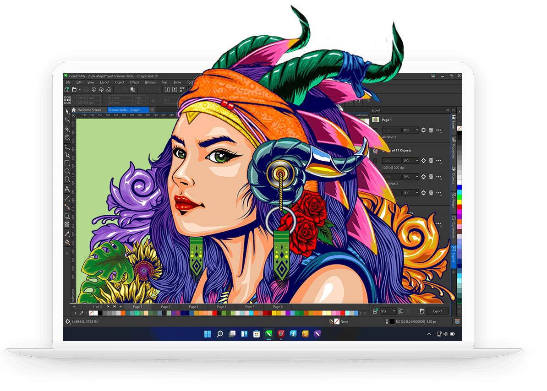Click the Paste icon in toolbar
547x391 pixels.
click(132, 90)
